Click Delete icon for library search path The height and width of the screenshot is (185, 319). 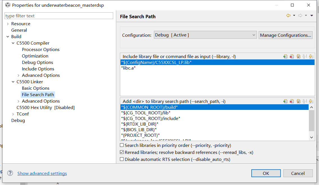coord(292,101)
